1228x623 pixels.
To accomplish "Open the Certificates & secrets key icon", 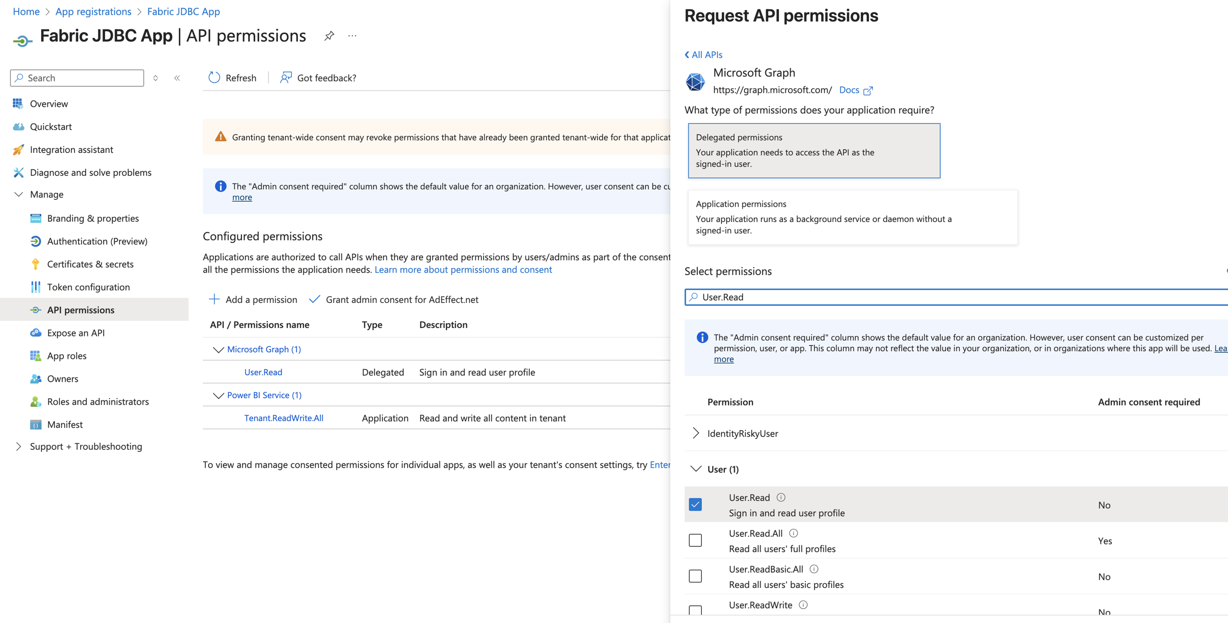I will click(35, 264).
